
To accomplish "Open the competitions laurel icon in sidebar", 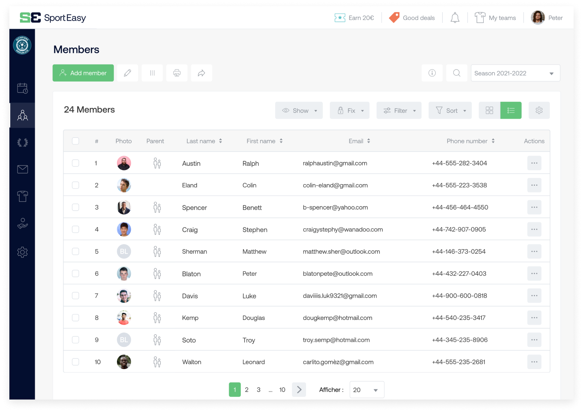I will [22, 142].
